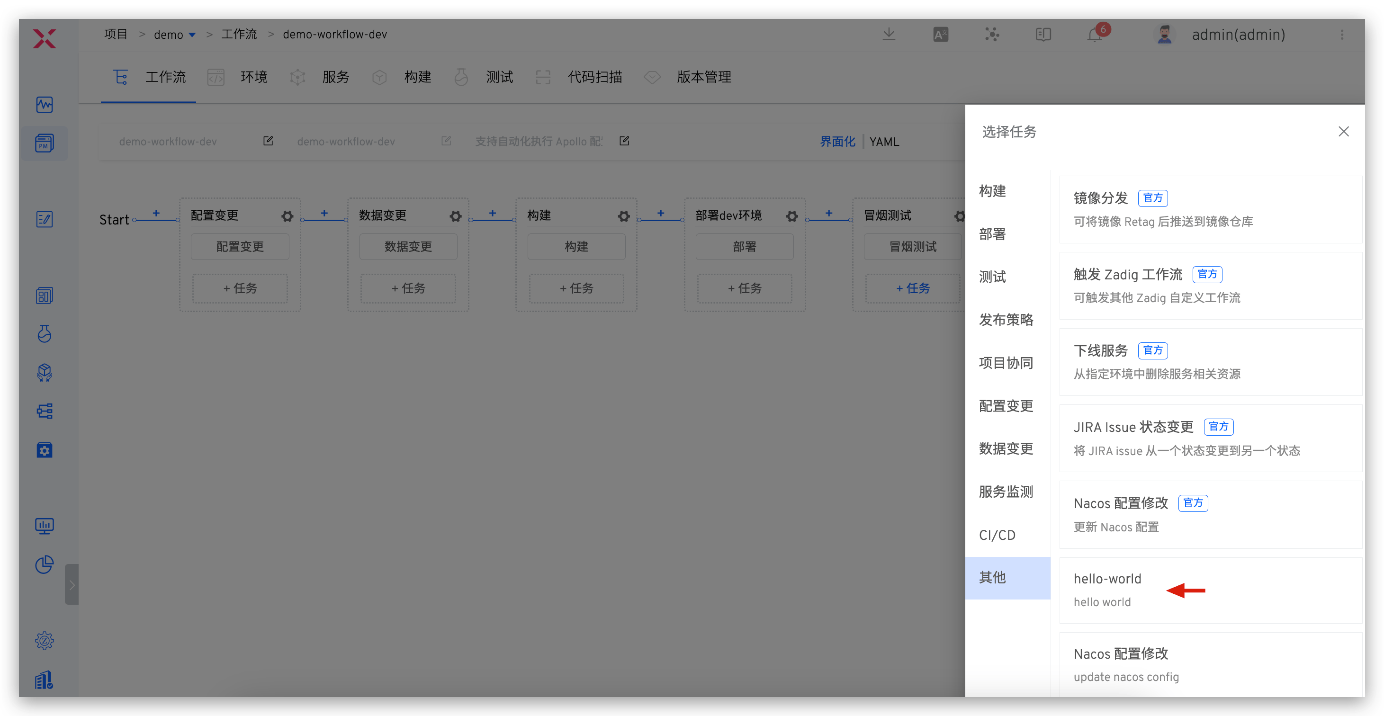
Task: Open the documentation book icon
Action: click(x=1043, y=35)
